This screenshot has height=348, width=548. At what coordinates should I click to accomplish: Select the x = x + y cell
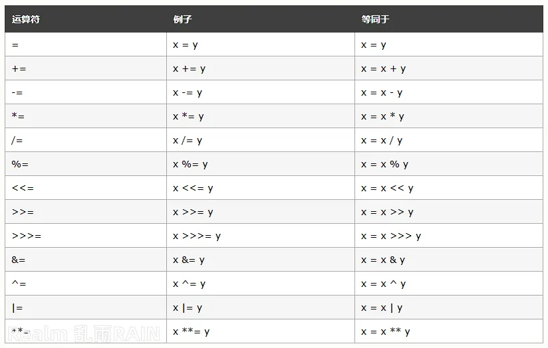pyautogui.click(x=383, y=68)
